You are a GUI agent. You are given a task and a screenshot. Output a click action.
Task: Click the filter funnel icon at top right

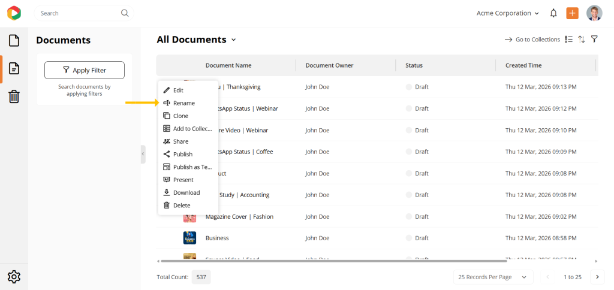click(594, 40)
